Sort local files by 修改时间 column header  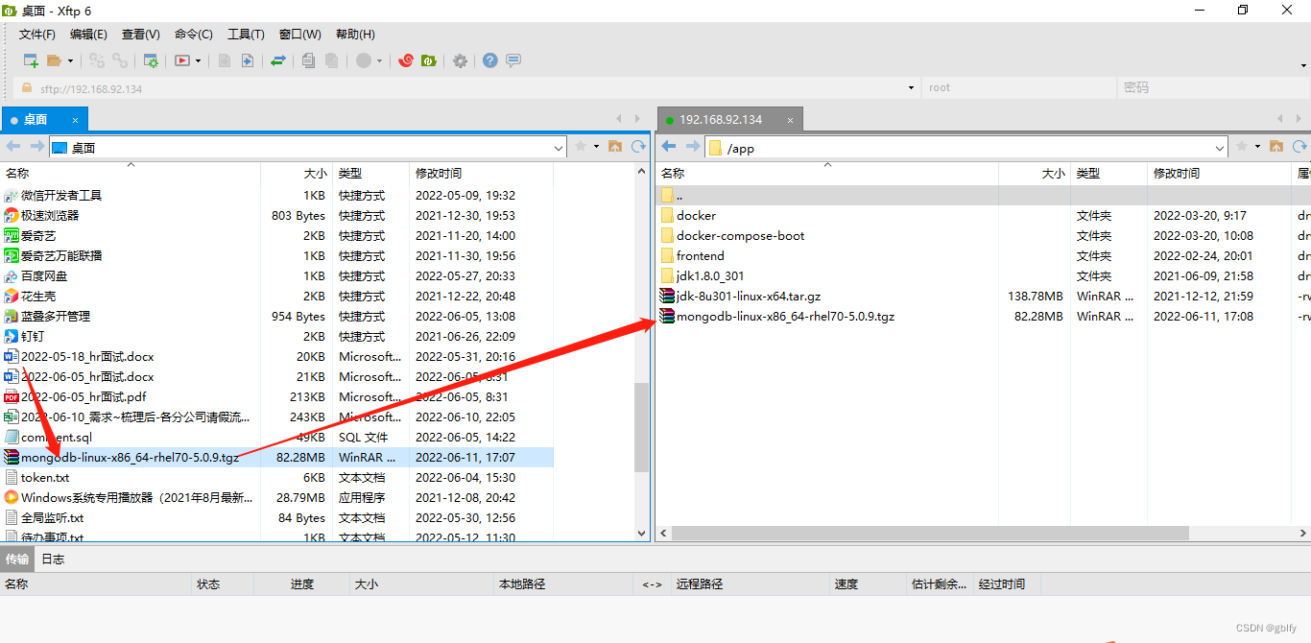(x=481, y=174)
